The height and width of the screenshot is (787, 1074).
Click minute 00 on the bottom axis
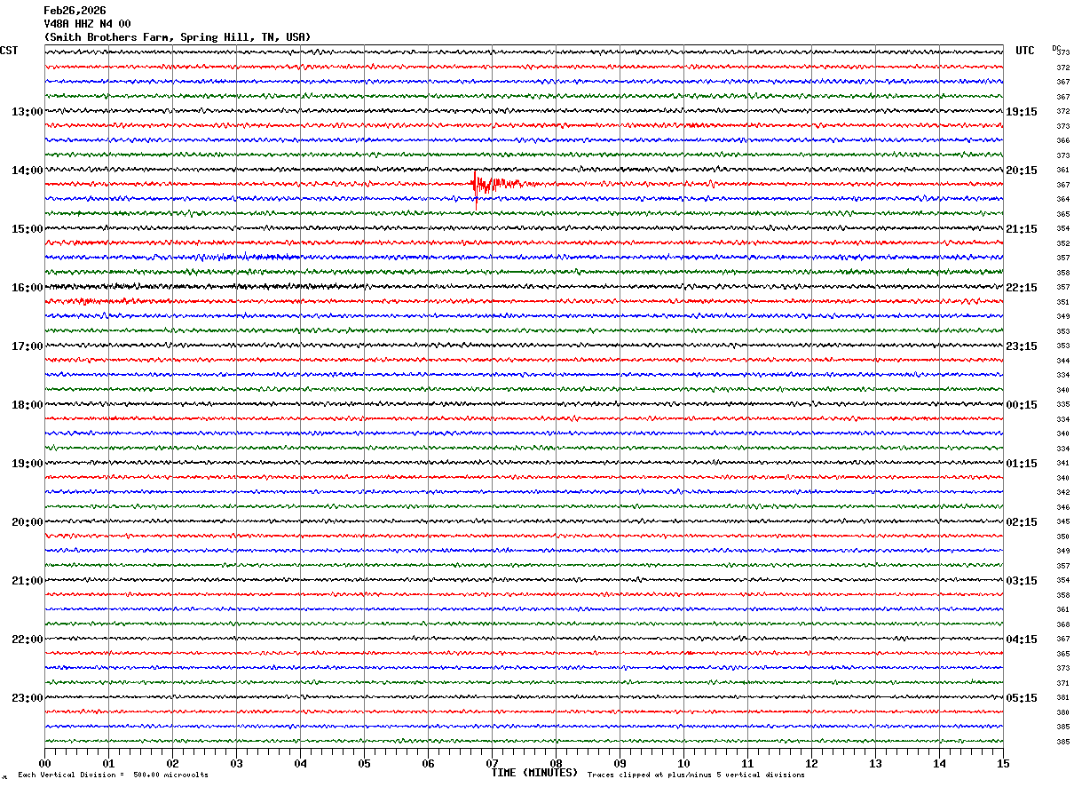(44, 763)
